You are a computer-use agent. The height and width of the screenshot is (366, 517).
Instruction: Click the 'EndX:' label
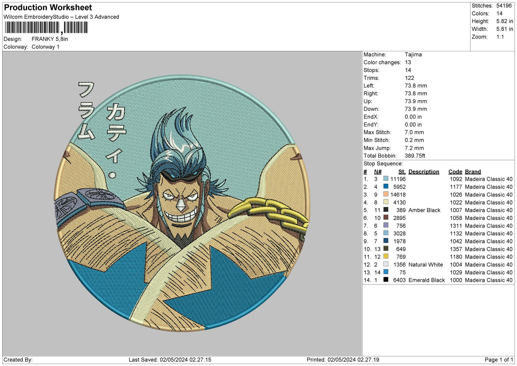coord(371,117)
